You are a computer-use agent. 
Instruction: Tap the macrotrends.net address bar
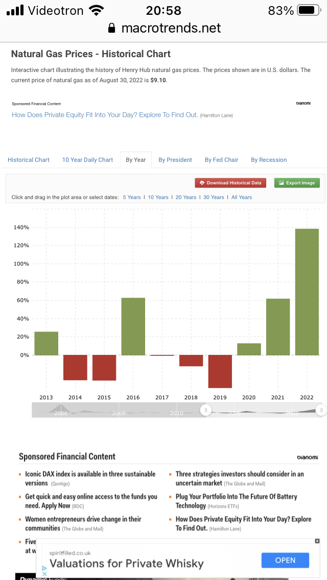point(164,28)
